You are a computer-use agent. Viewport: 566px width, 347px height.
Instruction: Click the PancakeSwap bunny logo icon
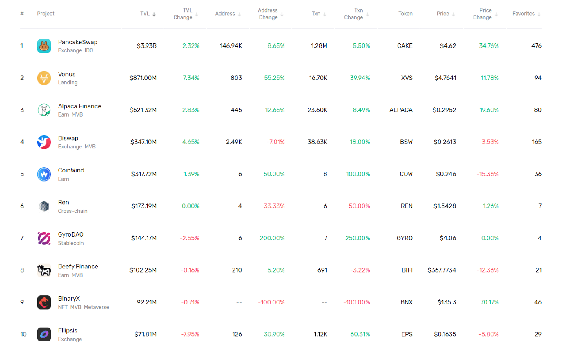coord(44,46)
